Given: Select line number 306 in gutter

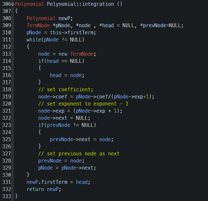Looking at the screenshot, I should click(6, 4).
